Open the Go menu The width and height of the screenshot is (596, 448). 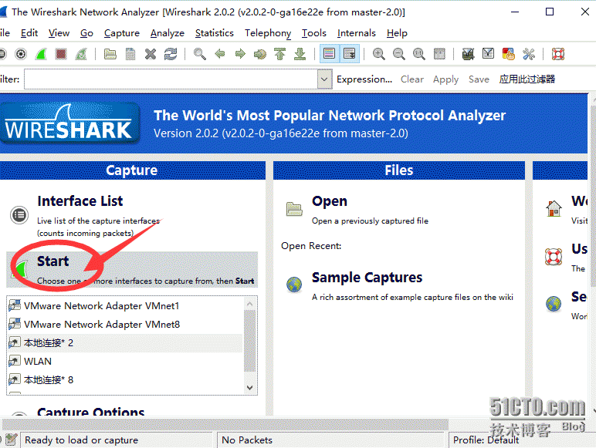(86, 33)
